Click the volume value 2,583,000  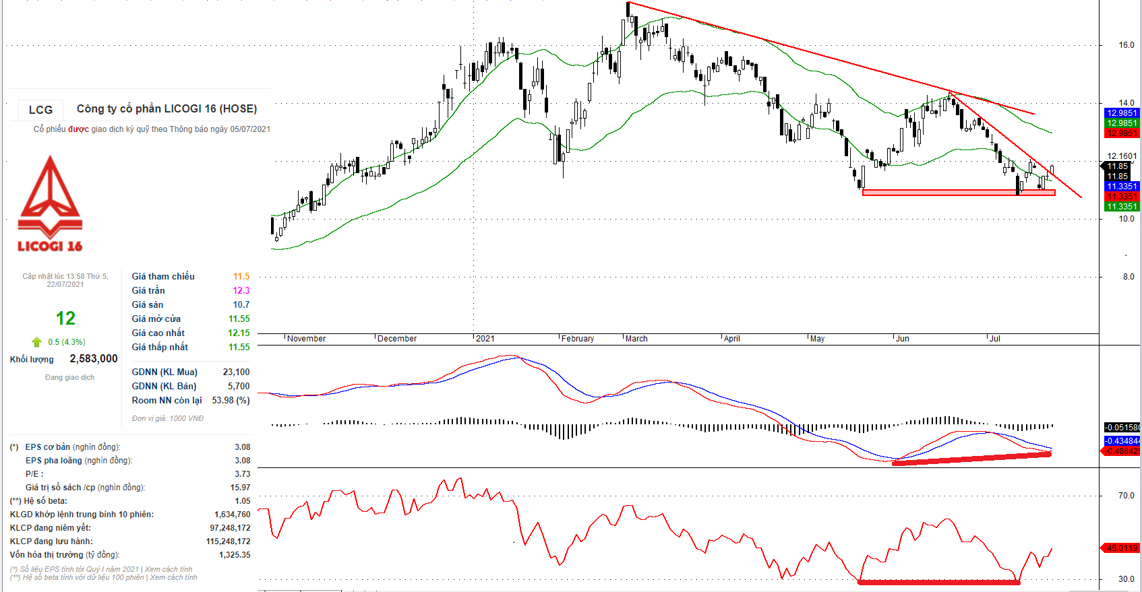(x=94, y=359)
